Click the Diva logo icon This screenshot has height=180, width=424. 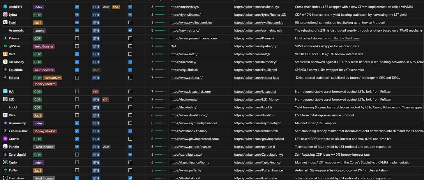point(5,115)
